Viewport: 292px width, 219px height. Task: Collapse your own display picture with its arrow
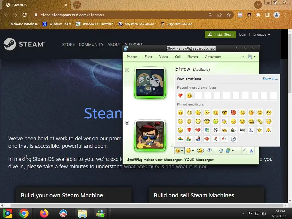127,123
